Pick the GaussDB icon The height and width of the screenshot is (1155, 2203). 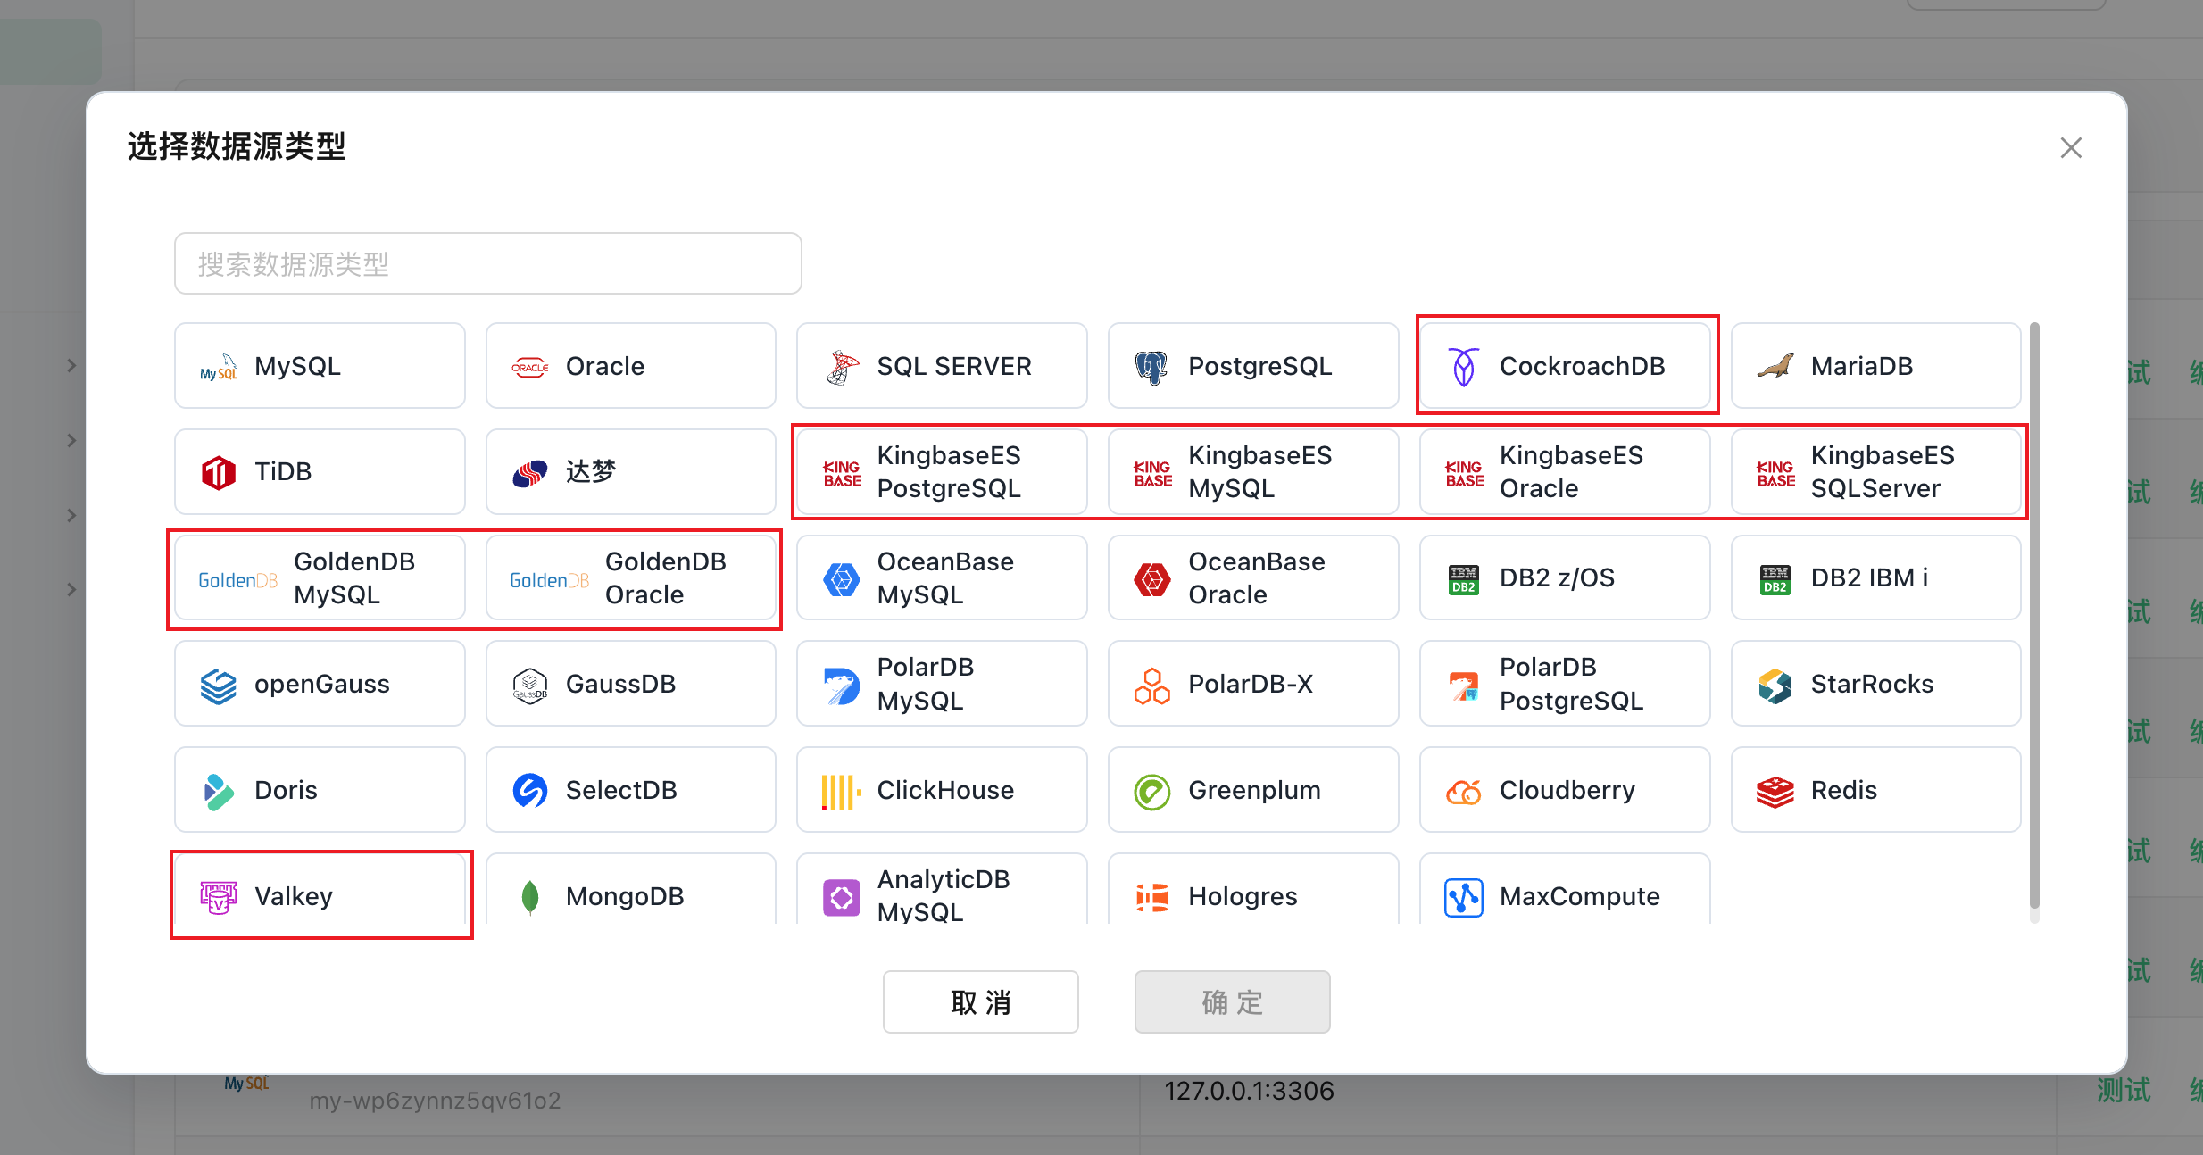[529, 685]
